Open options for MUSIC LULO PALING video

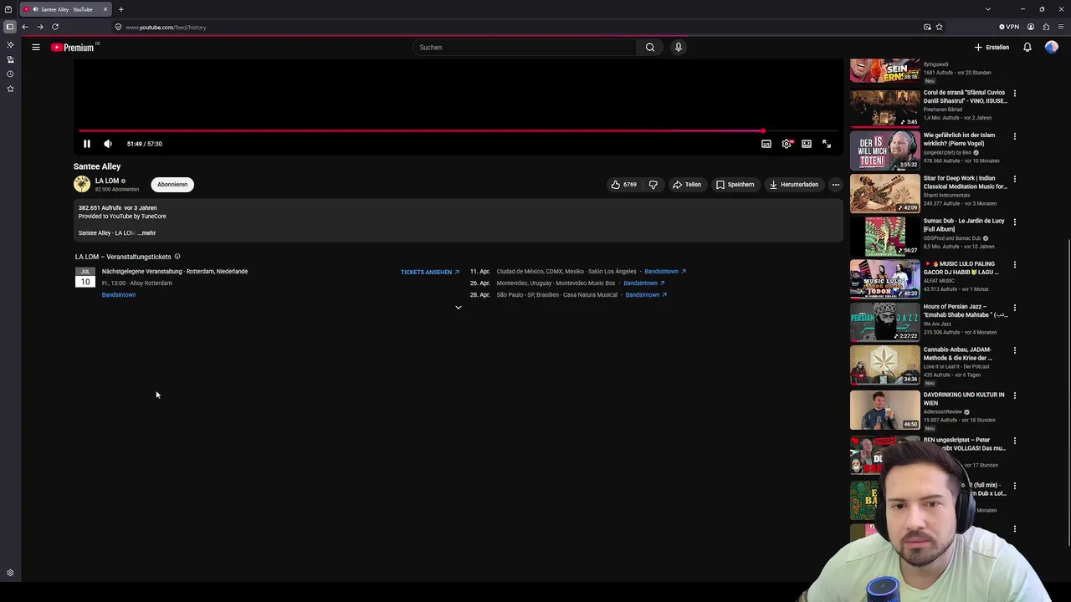pos(1015,265)
